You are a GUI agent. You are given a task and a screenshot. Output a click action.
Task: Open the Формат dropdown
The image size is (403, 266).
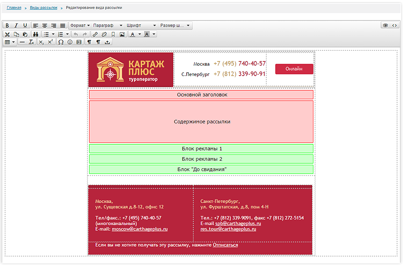(80, 25)
